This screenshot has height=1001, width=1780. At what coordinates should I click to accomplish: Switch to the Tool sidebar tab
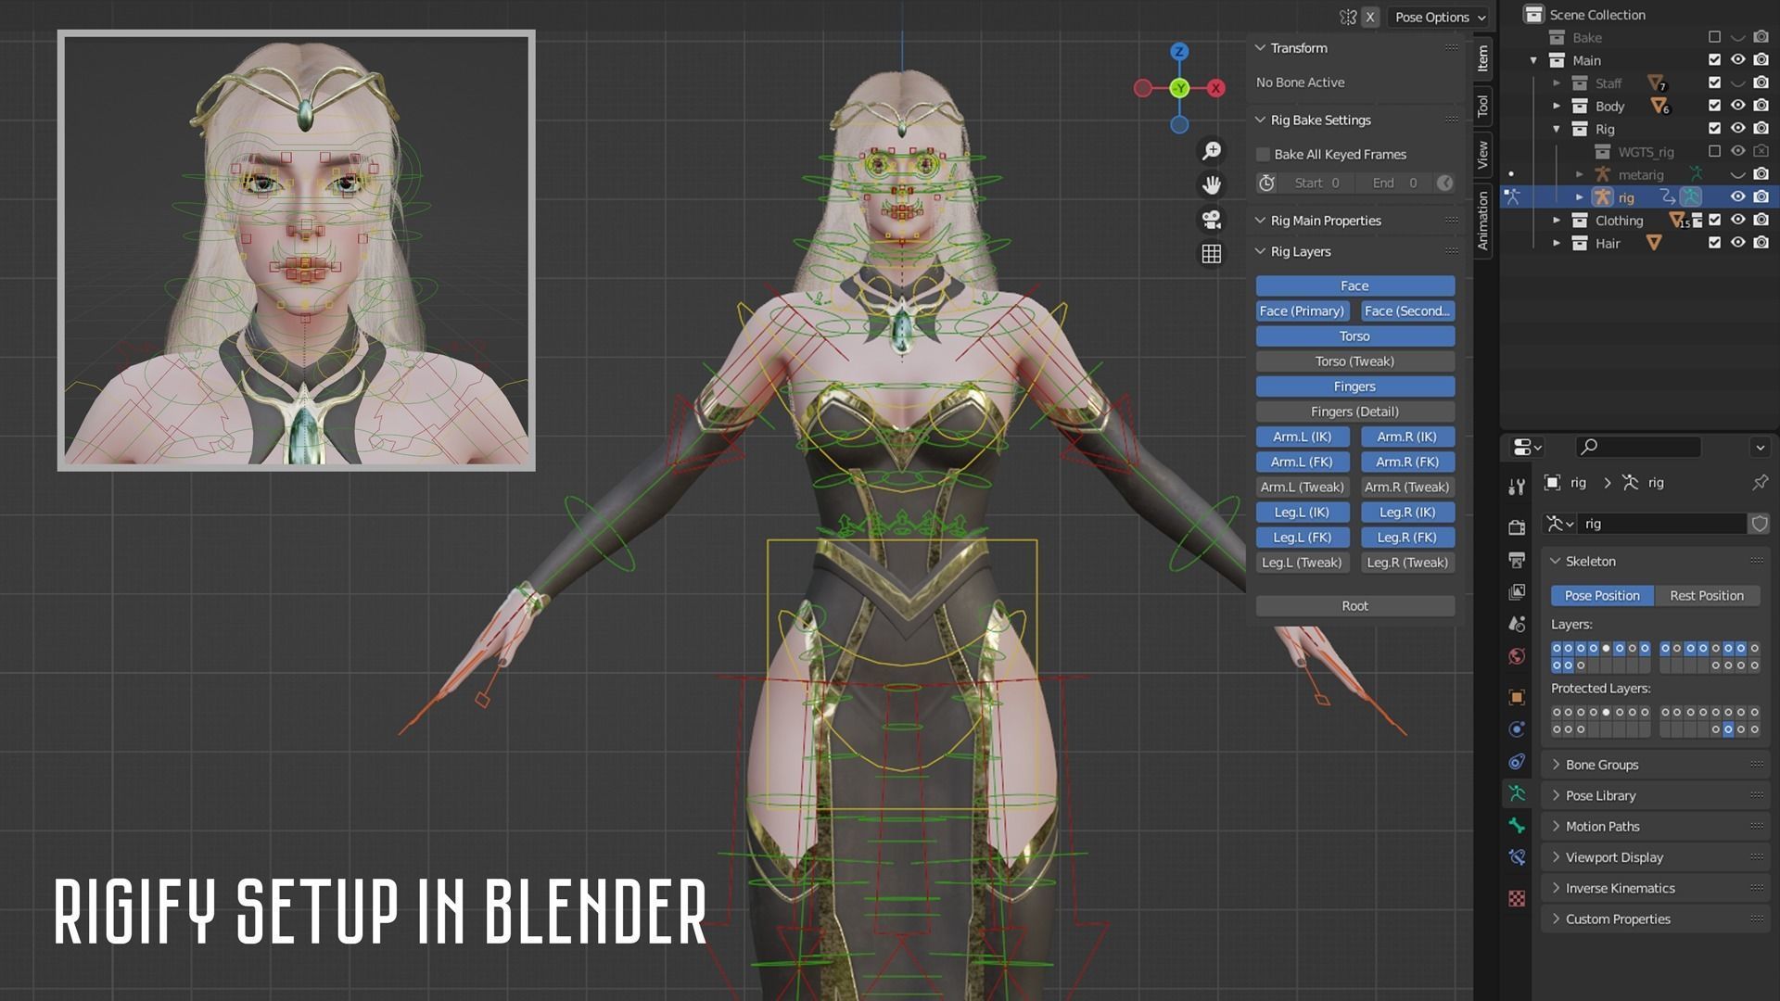1482,106
